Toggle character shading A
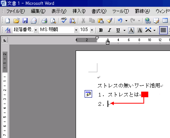 [x=140, y=30]
